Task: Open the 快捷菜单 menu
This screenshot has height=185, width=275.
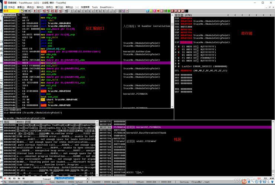Action: (85, 7)
